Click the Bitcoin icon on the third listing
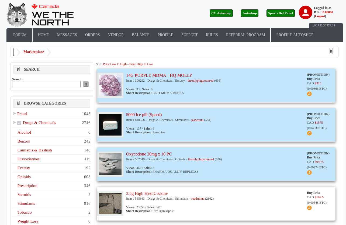 [309, 172]
